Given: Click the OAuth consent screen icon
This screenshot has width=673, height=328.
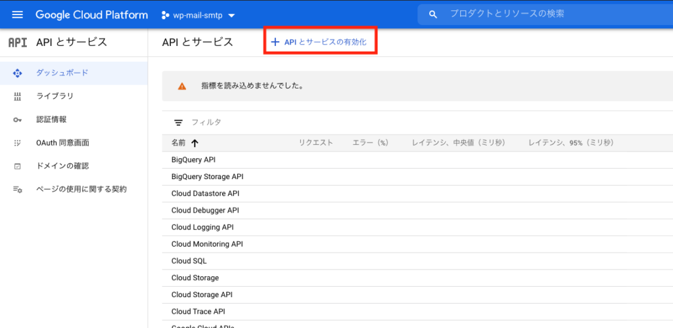Looking at the screenshot, I should [18, 143].
